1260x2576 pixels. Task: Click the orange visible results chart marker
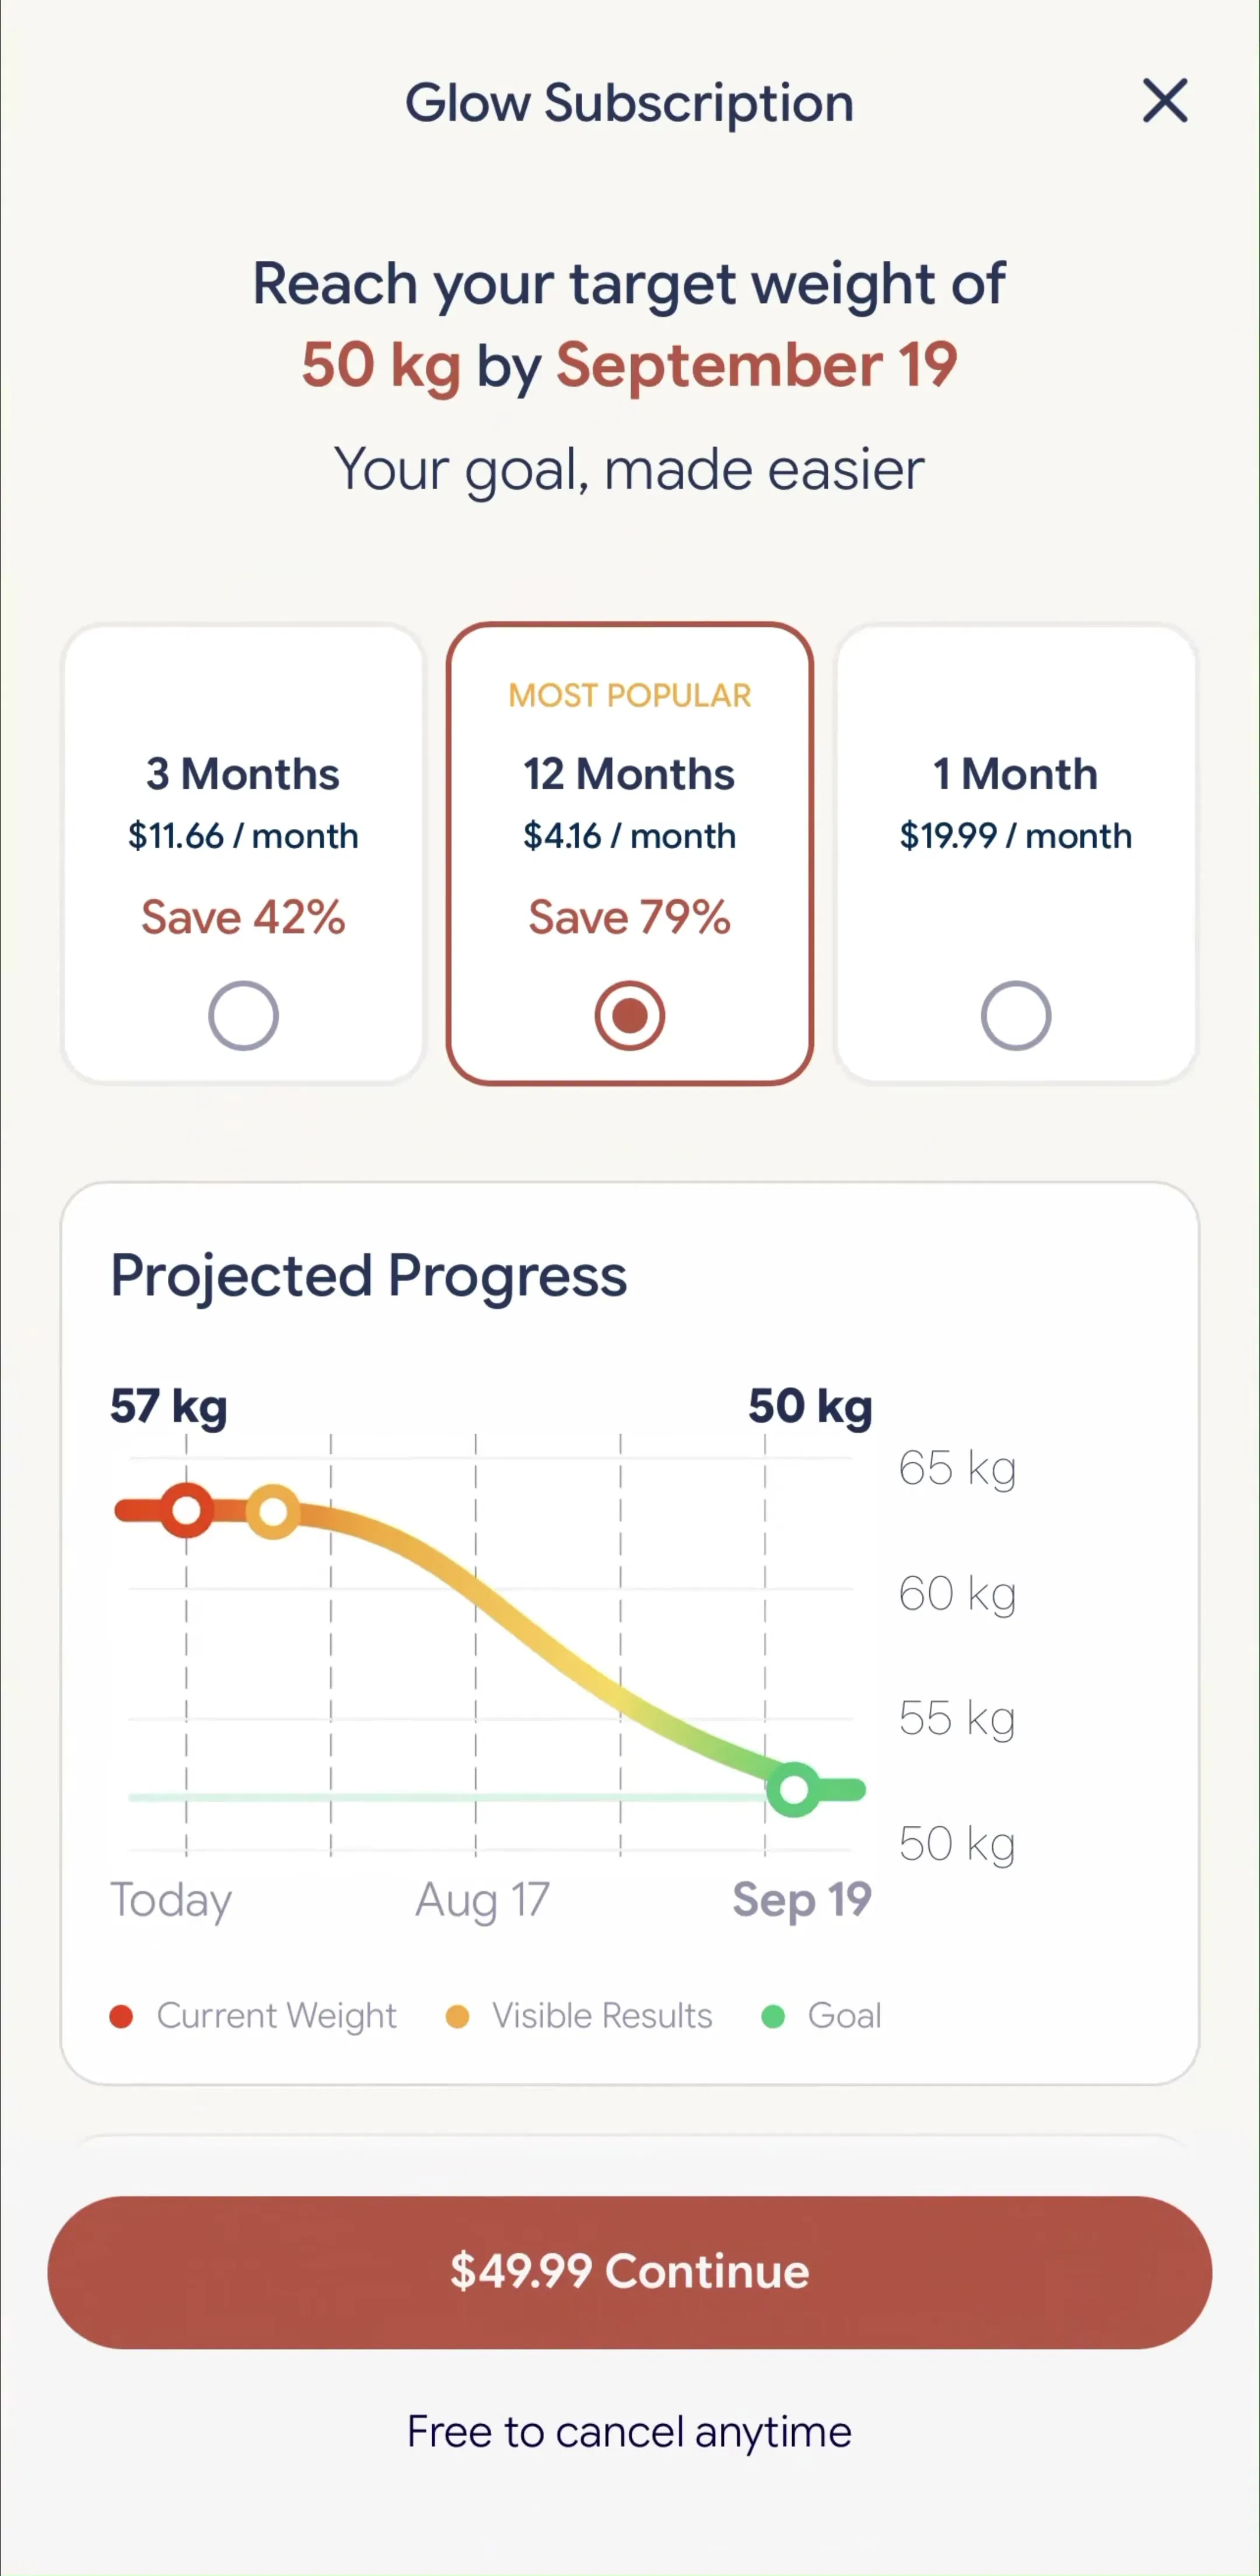click(273, 1511)
